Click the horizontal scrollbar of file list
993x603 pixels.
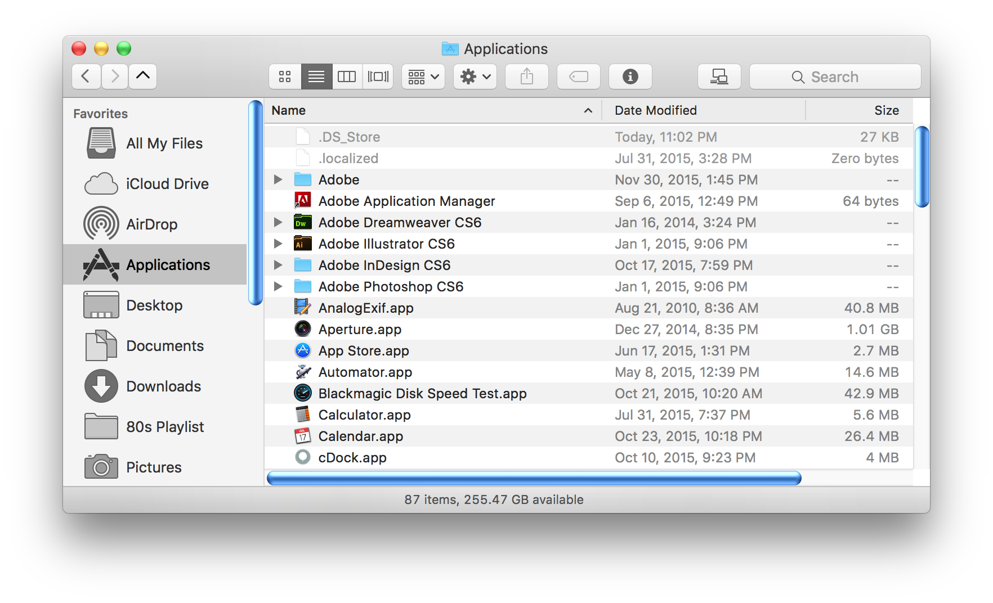tap(534, 478)
